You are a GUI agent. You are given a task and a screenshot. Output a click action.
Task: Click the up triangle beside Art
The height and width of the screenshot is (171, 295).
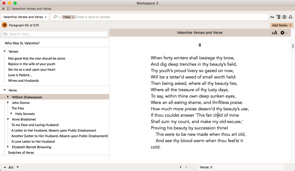coord(5,167)
